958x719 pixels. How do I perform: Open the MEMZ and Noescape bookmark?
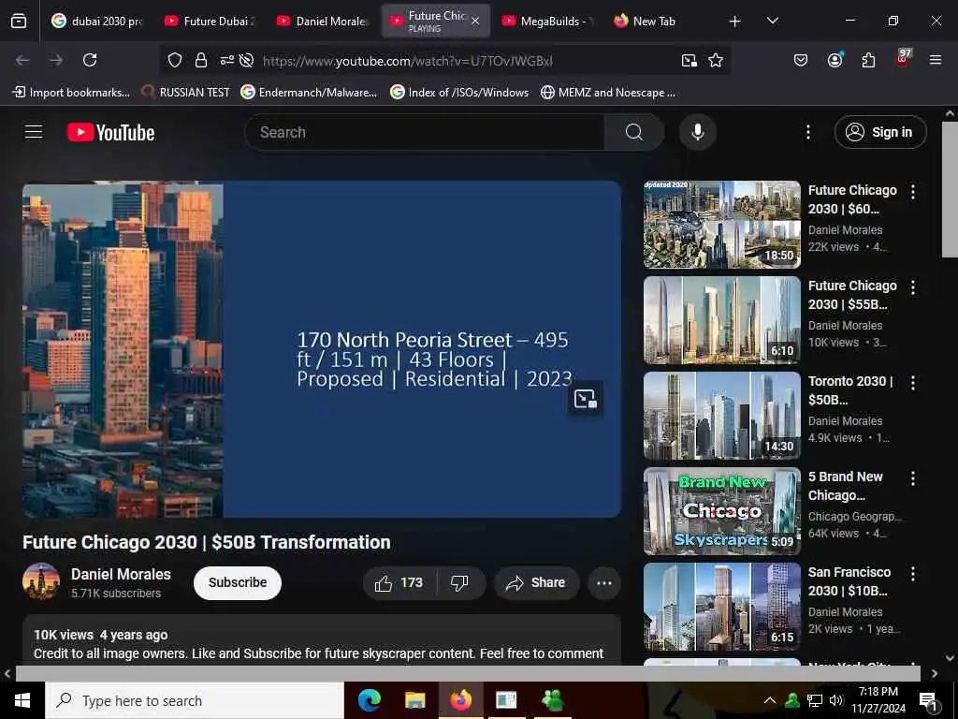[608, 93]
